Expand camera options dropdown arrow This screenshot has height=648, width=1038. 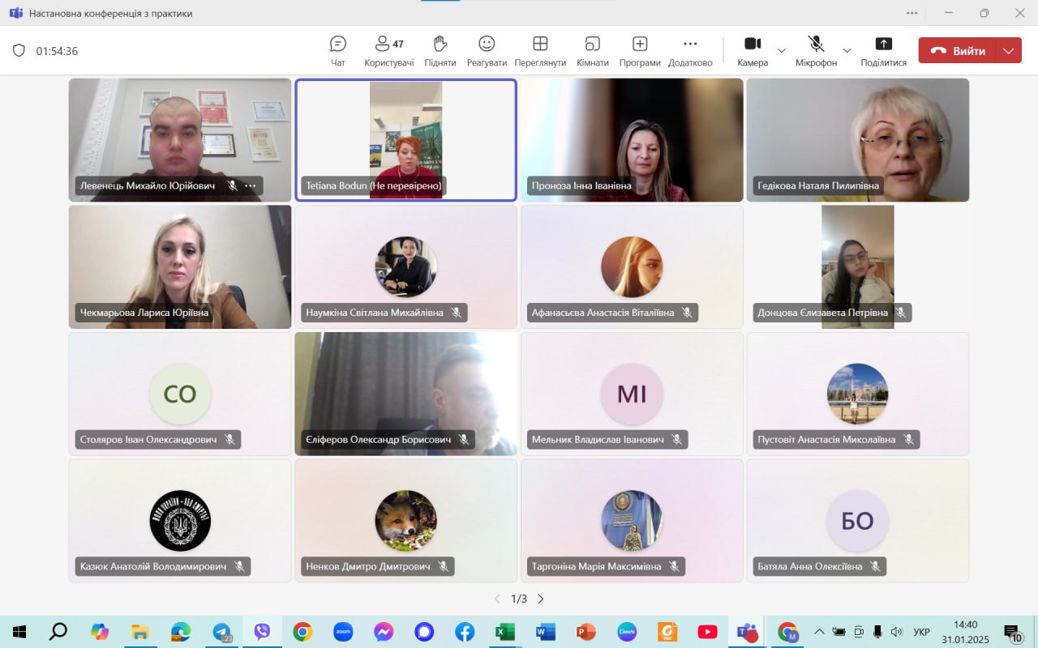[x=782, y=50]
